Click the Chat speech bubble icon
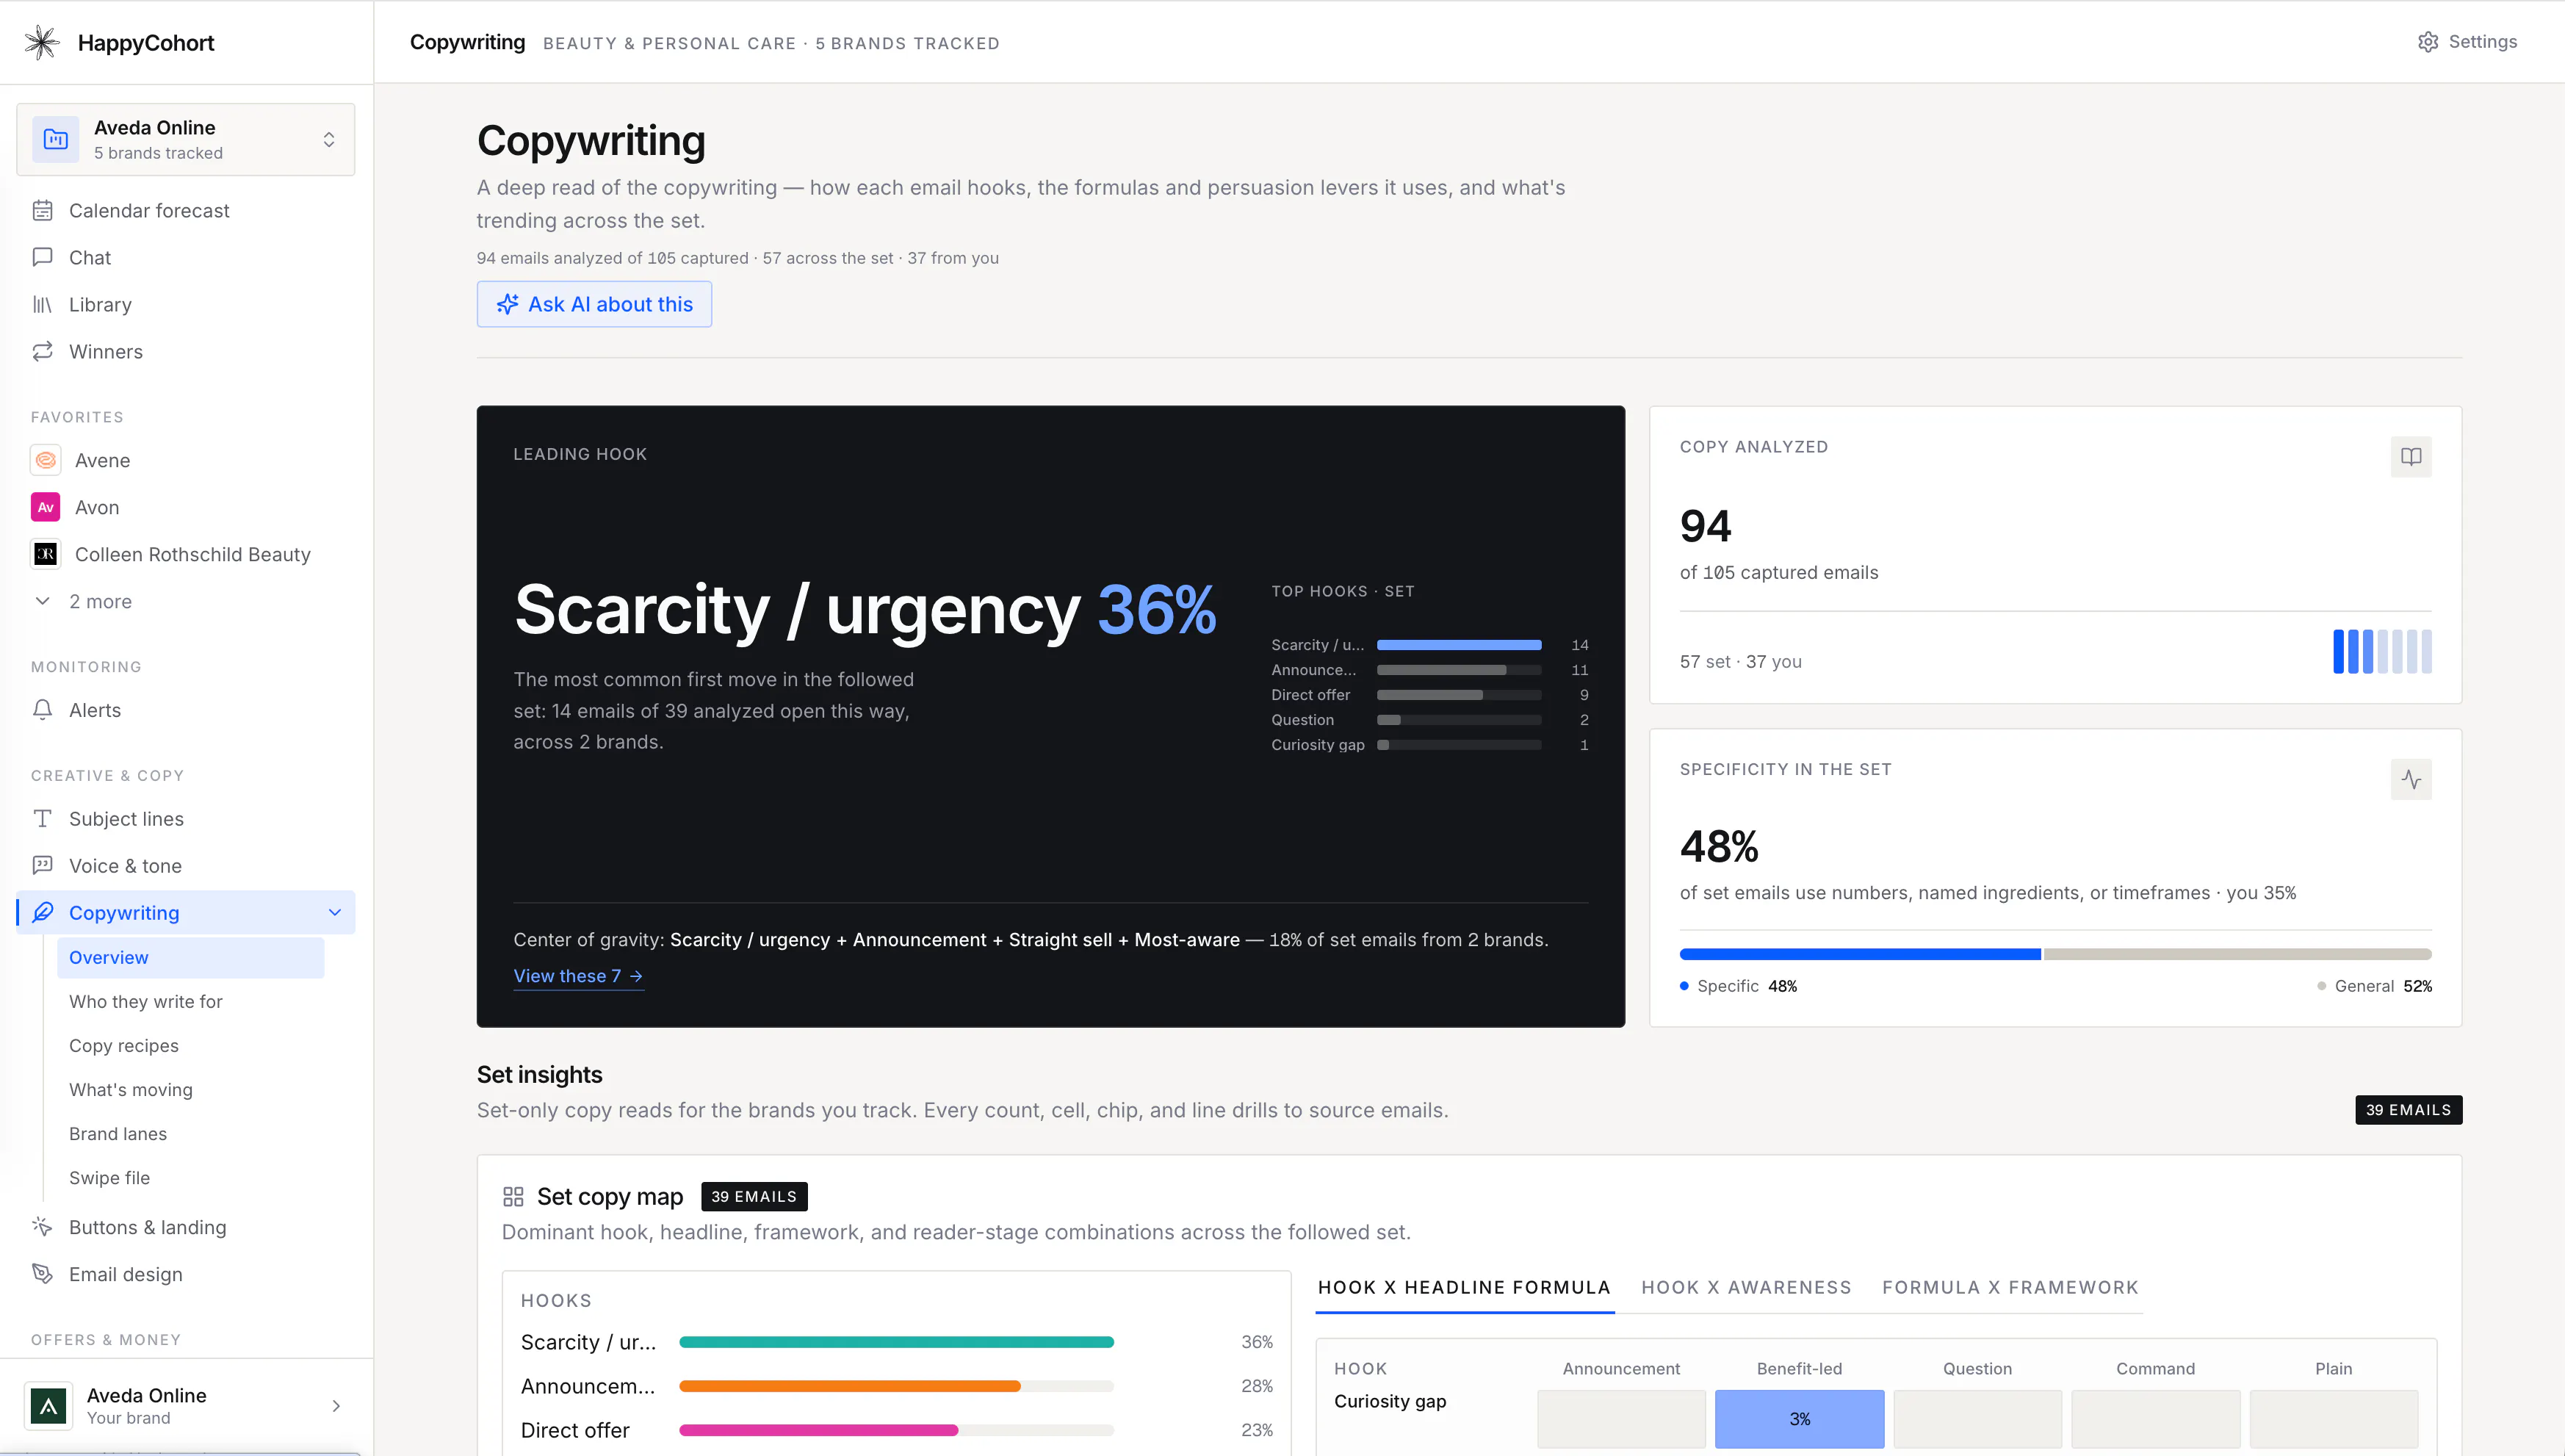Screen dimensions: 2565x1456 pos(42,257)
